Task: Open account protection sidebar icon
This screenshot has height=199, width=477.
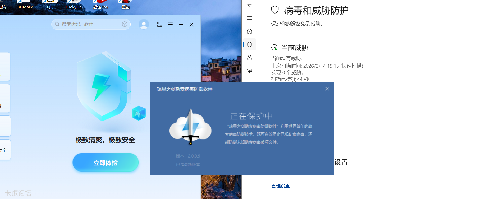Action: pos(250,58)
